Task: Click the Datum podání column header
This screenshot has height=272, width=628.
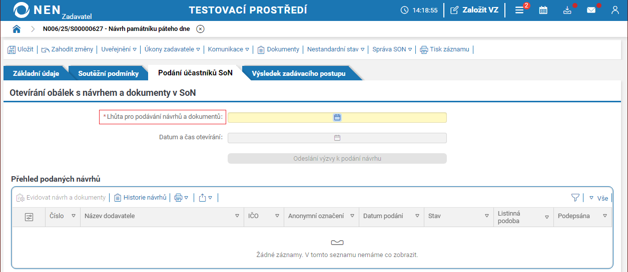Action: click(x=383, y=216)
